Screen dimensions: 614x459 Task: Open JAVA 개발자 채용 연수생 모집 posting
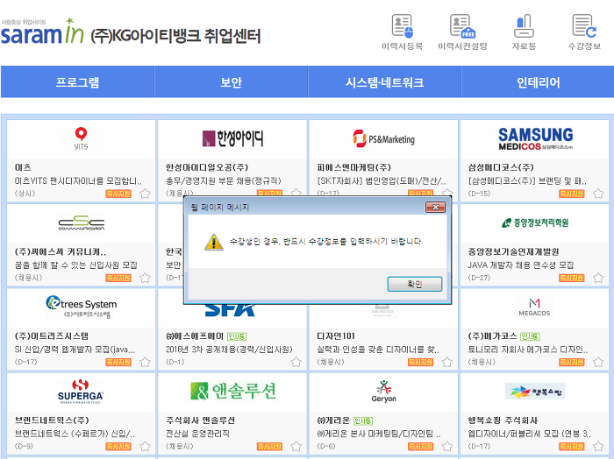tap(520, 265)
